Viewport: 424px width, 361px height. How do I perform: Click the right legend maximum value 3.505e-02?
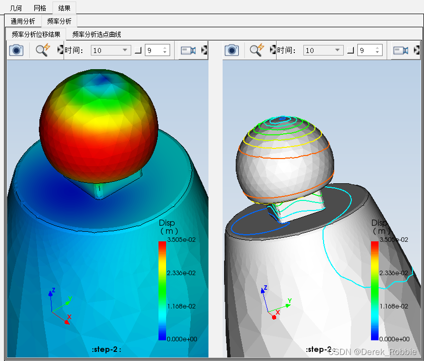[x=394, y=240]
